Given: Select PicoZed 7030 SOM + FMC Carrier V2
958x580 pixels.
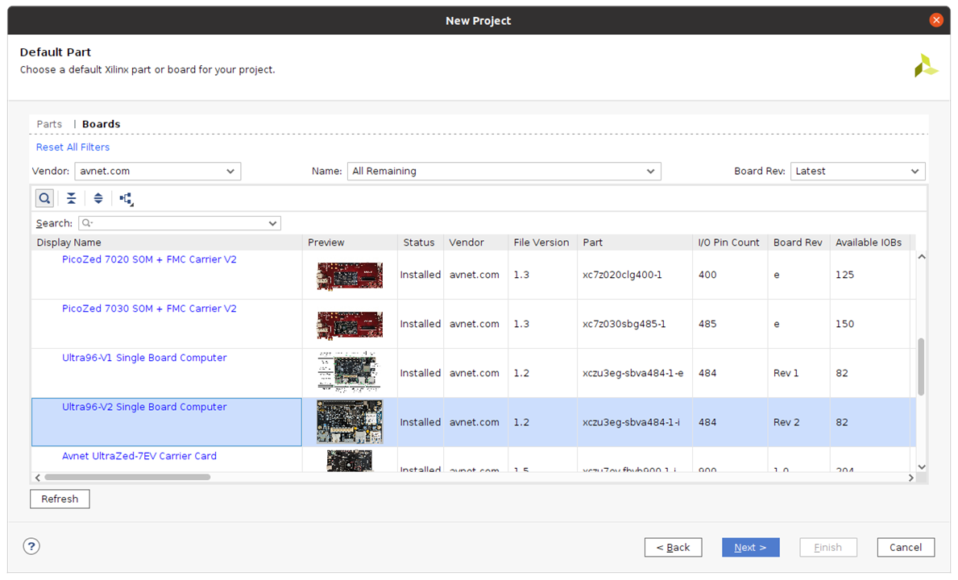Looking at the screenshot, I should 149,309.
